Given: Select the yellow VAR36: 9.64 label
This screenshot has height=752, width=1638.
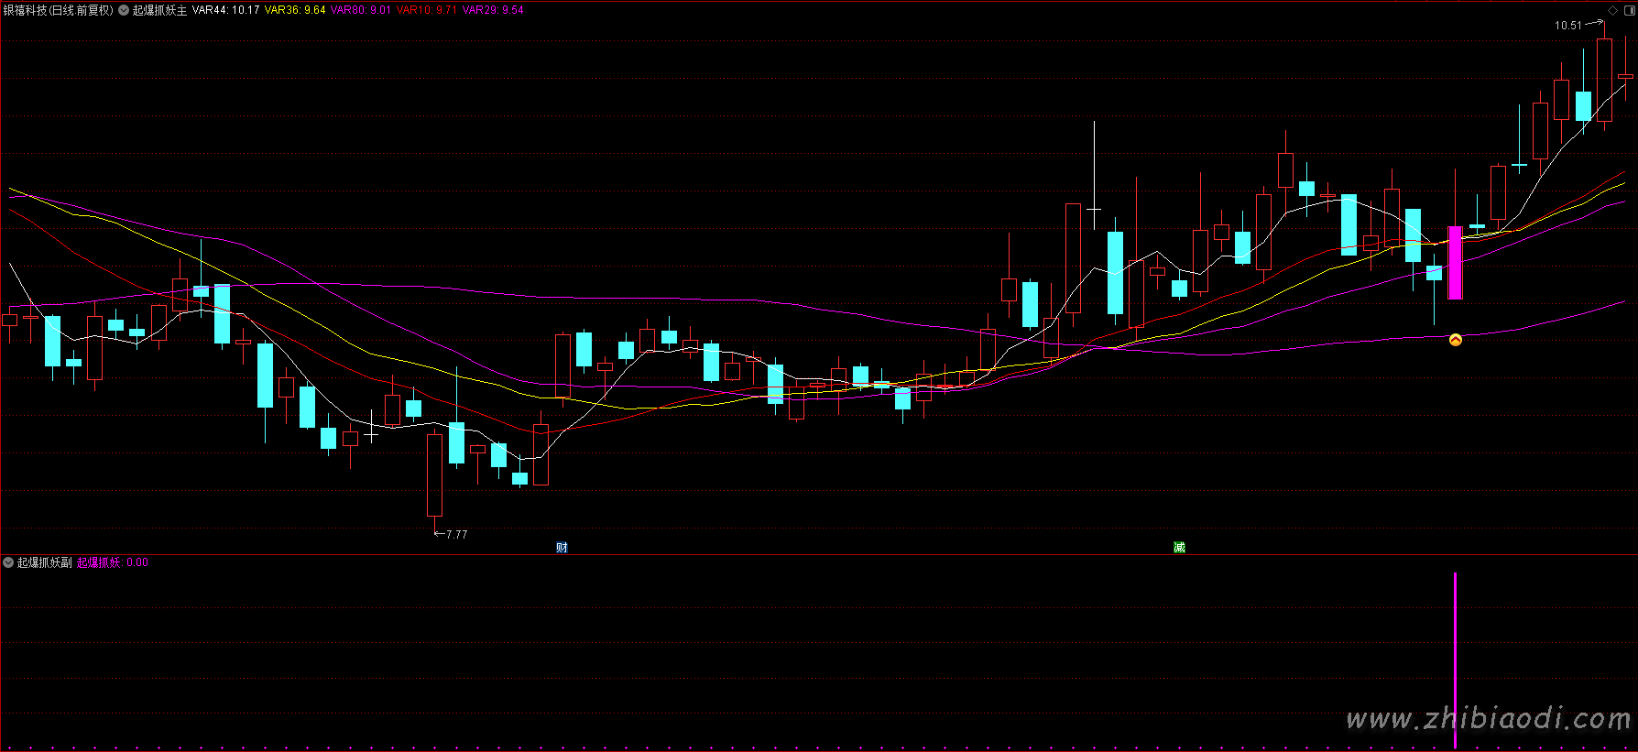Looking at the screenshot, I should point(294,10).
